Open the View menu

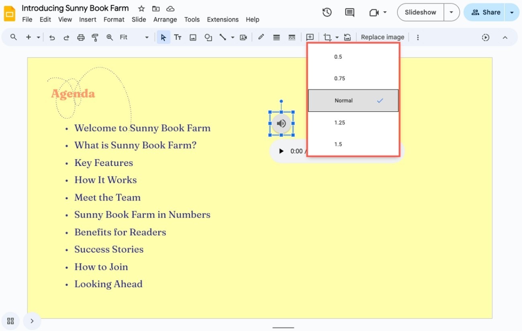click(x=65, y=19)
